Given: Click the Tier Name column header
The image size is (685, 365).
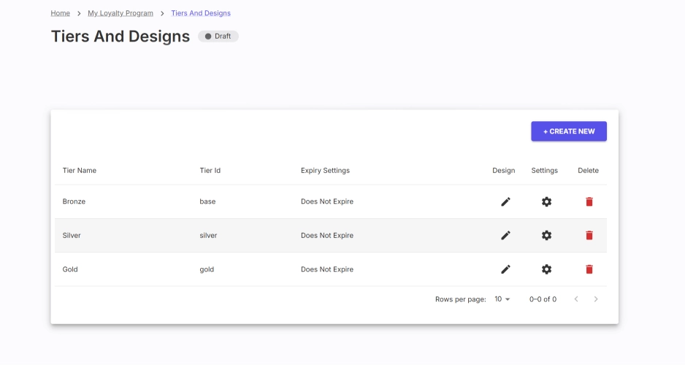Looking at the screenshot, I should click(80, 170).
